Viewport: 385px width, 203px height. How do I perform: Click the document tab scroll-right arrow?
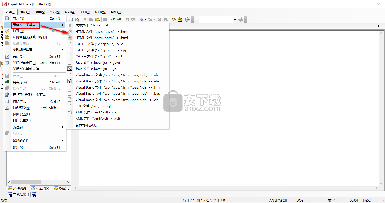(379, 26)
